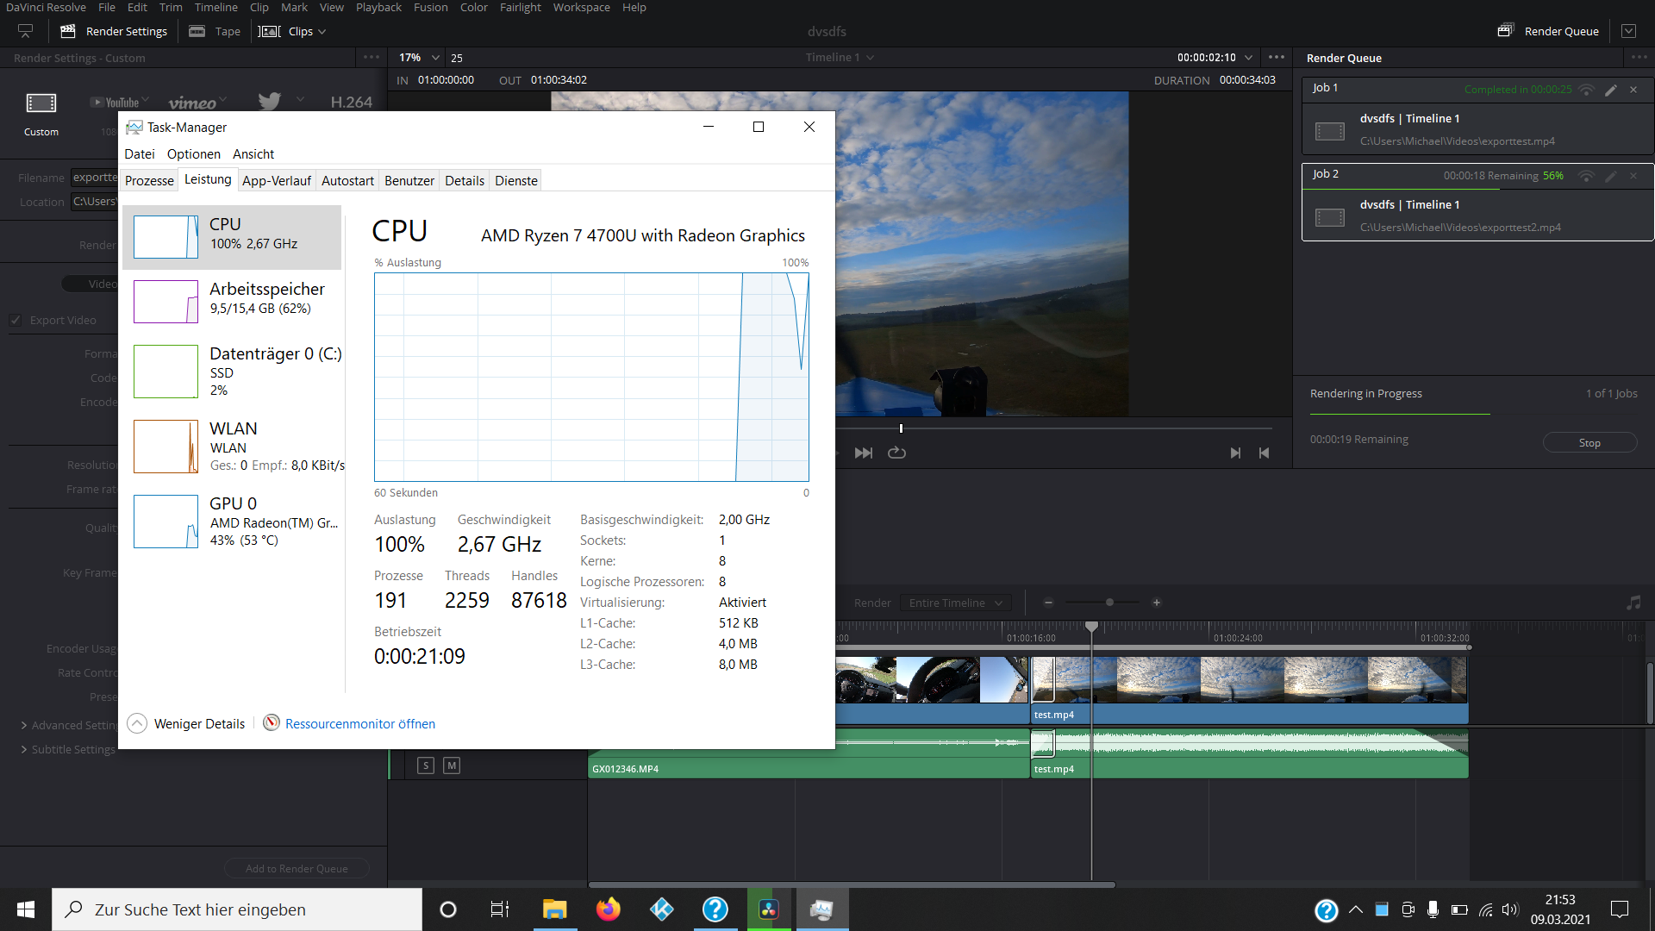Remove Job 1 from the render queue
Image resolution: width=1655 pixels, height=931 pixels.
tap(1633, 90)
